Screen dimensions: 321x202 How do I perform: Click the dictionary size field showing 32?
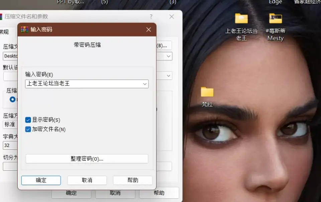click(10, 145)
